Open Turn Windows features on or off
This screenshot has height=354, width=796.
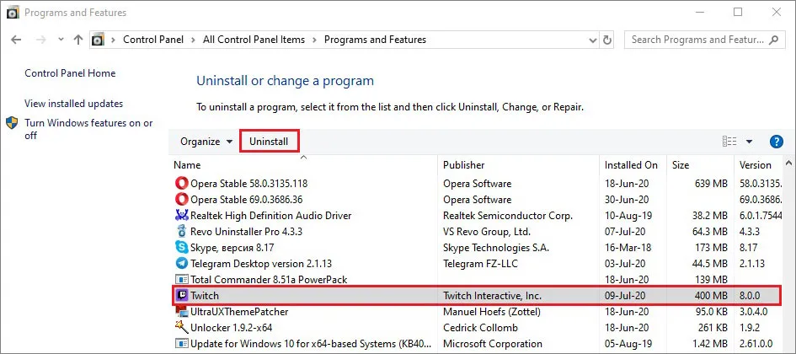88,129
